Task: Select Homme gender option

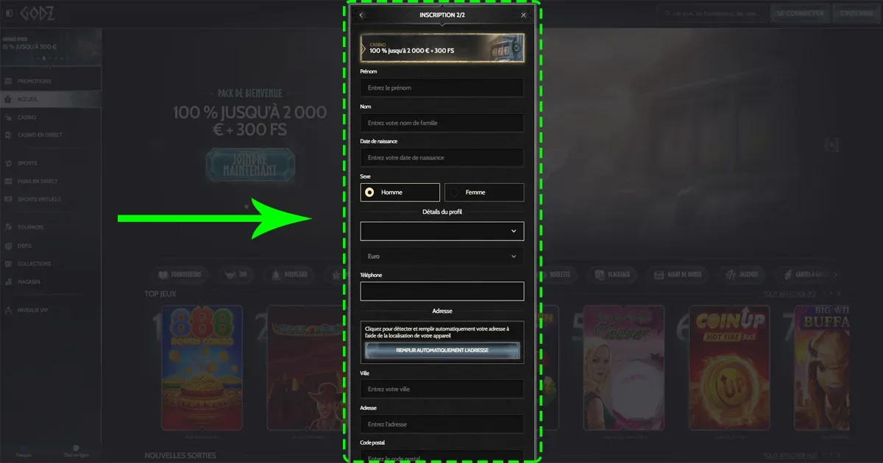Action: point(400,193)
